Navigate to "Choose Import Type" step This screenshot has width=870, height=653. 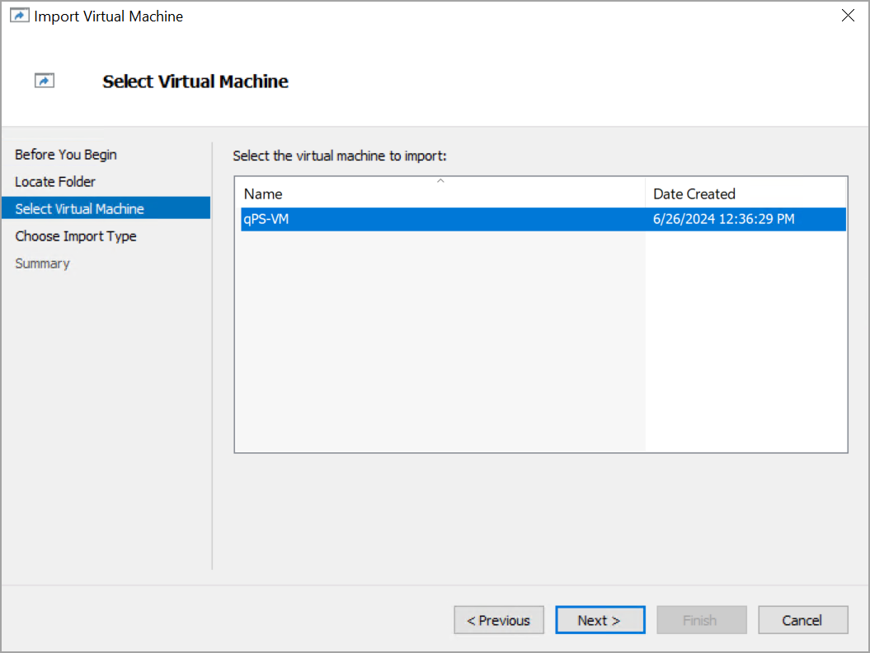click(75, 236)
